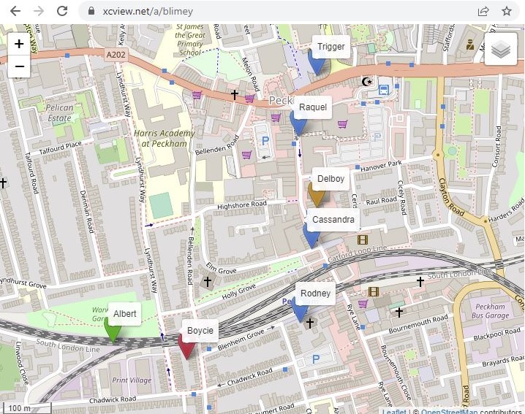Click the gold Delboy marker pin

coord(316,195)
